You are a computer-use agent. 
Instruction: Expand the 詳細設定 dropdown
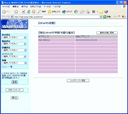(14, 50)
